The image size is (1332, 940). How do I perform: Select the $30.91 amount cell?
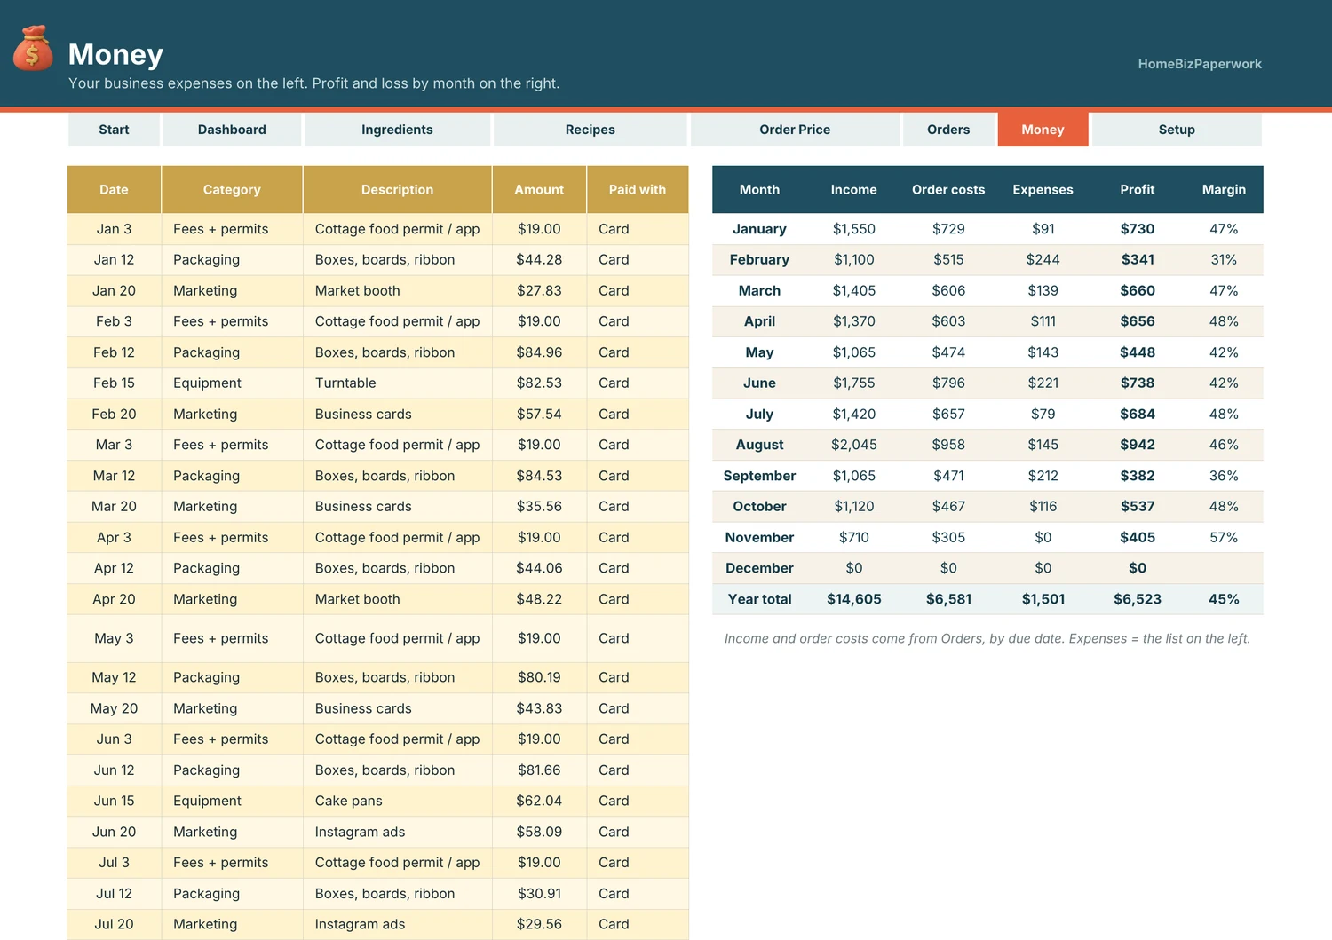tap(539, 894)
